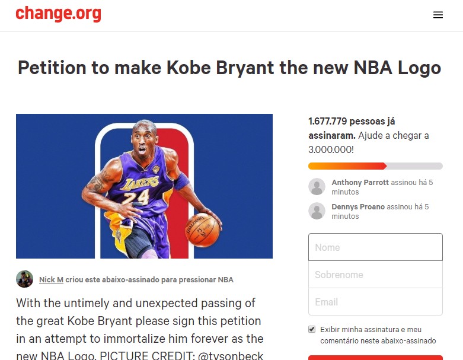Click Anthony Parrott's name

point(360,183)
